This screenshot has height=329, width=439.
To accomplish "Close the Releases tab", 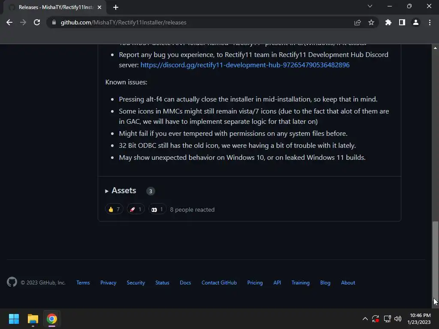I will tap(99, 7).
